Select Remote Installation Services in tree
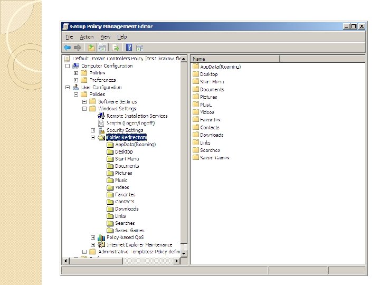380x285 pixels. [x=137, y=116]
